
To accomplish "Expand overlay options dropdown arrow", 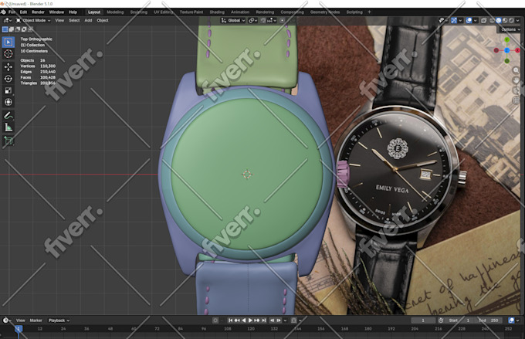I will click(476, 20).
